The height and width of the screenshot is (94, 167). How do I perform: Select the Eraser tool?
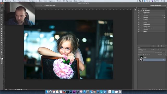[x=2, y=33]
